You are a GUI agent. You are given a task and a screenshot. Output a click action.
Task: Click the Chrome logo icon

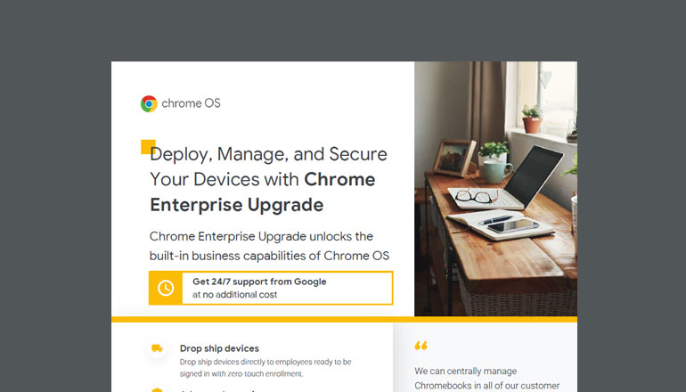149,103
